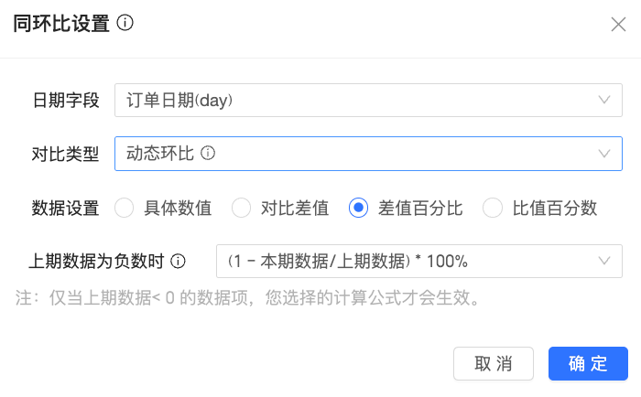The height and width of the screenshot is (397, 641).
Task: Click chevron arrow in 对比类型 dropdown
Action: (x=604, y=154)
